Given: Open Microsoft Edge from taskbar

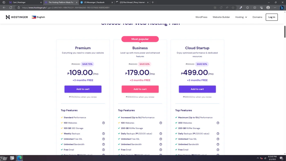Looking at the screenshot, I should pos(19,158).
